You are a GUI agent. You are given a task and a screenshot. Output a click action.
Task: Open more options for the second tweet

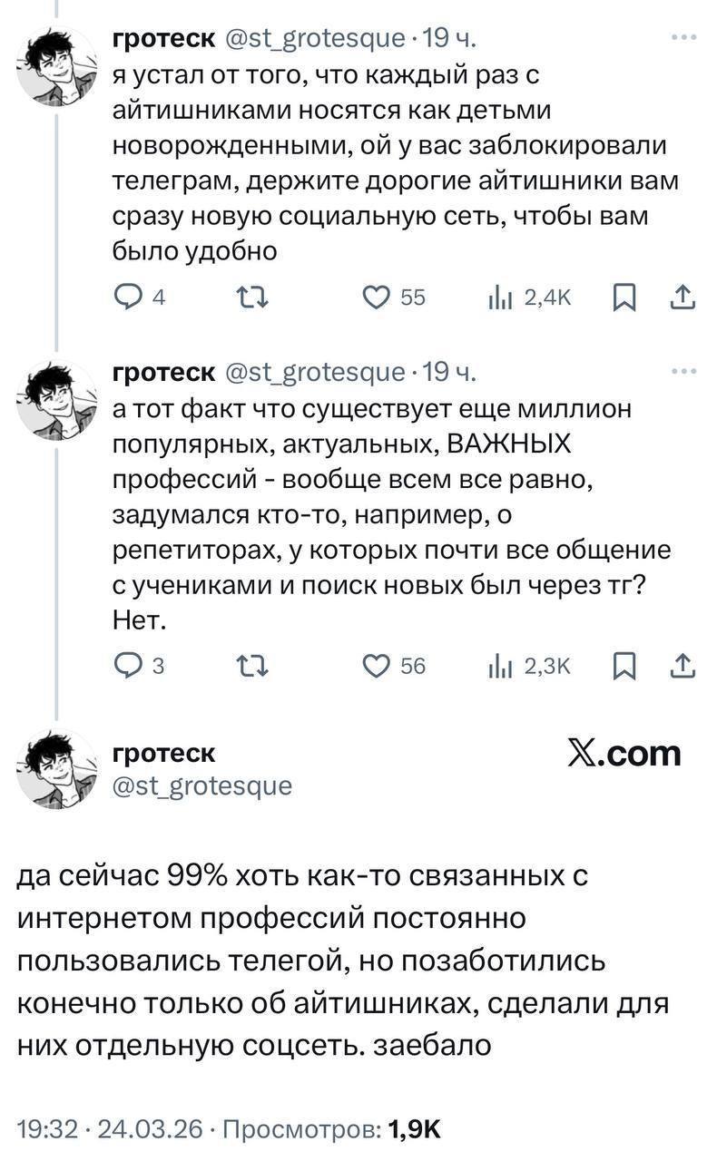coord(683,372)
